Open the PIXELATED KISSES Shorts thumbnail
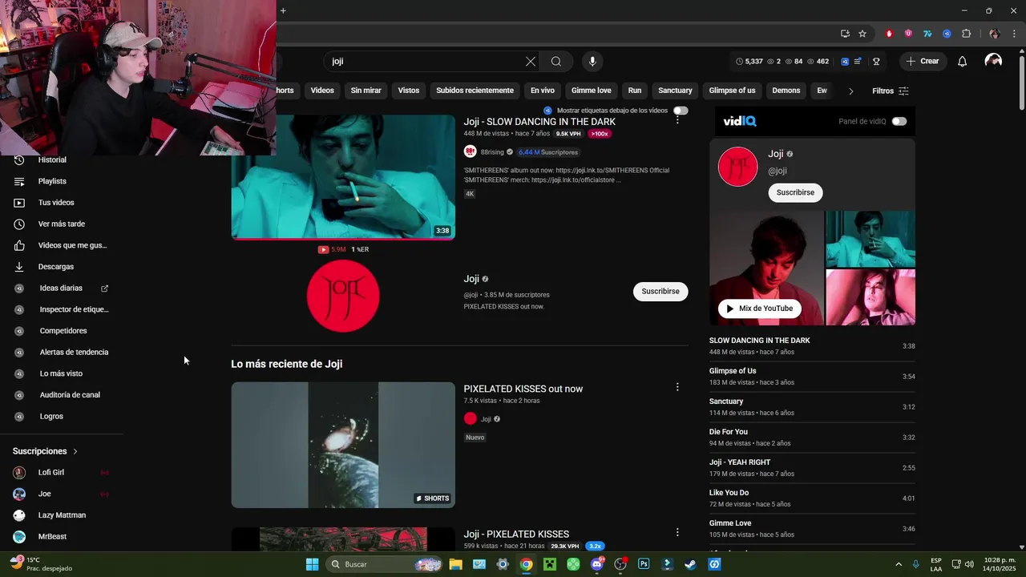This screenshot has height=577, width=1026. pos(343,445)
